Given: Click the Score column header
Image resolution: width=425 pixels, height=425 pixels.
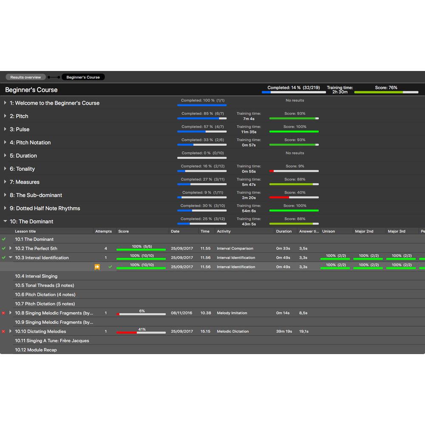Looking at the screenshot, I should tap(123, 232).
